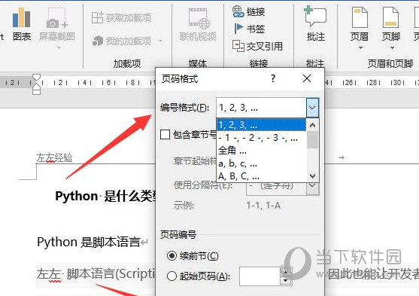Viewport: 419px width, 296px height.
Task: Open My Add-ins (我的加载项)
Action: tap(122, 41)
